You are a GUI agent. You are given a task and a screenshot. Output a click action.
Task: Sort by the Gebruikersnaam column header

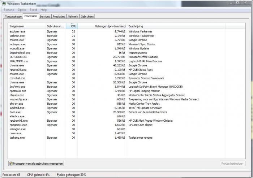[x=56, y=26]
